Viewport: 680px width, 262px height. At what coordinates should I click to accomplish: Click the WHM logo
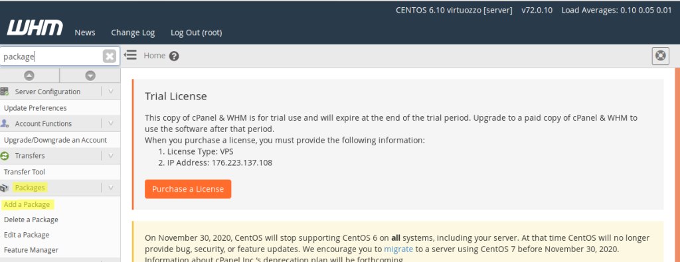click(x=35, y=28)
